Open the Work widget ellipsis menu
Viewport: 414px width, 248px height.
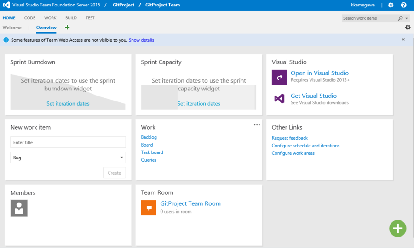[257, 125]
